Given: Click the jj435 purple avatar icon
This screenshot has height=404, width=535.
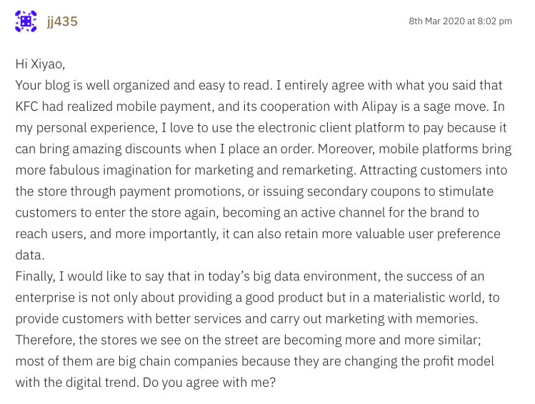Looking at the screenshot, I should click(x=26, y=21).
